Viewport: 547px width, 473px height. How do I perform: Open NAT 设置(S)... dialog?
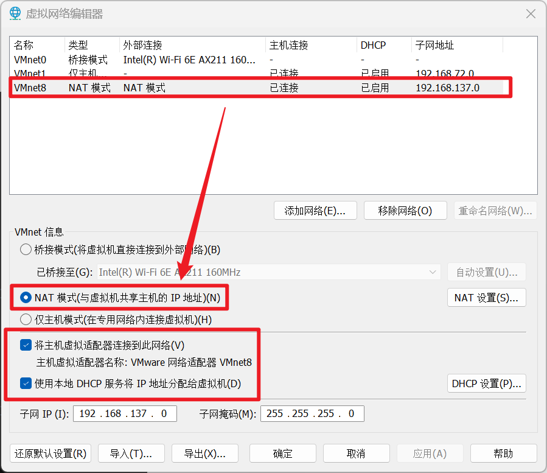pos(487,298)
